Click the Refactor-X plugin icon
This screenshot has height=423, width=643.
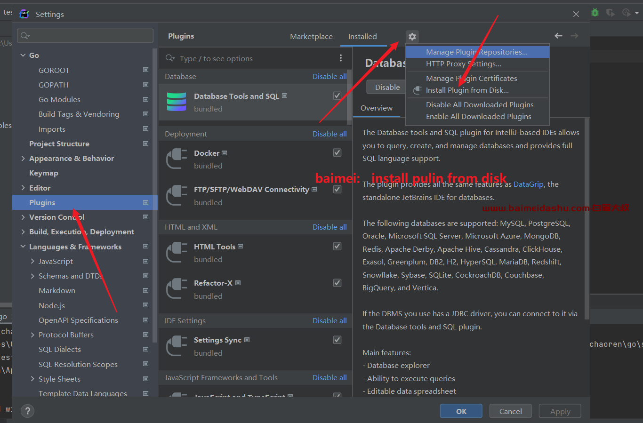177,289
